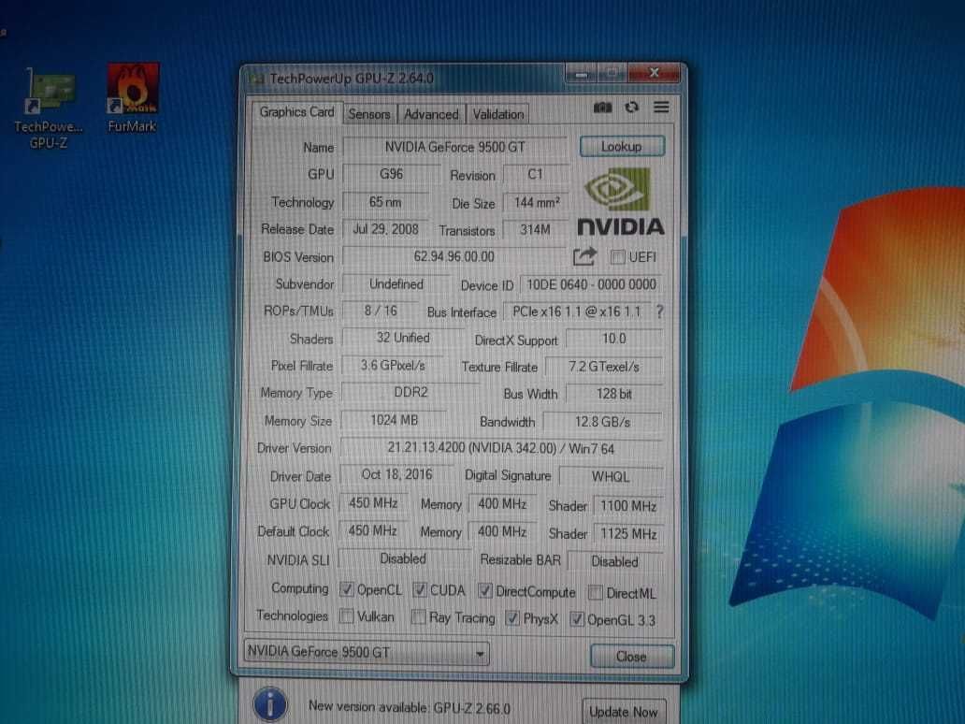Toggle the OpenCL checkbox
The image size is (965, 724).
(x=347, y=589)
